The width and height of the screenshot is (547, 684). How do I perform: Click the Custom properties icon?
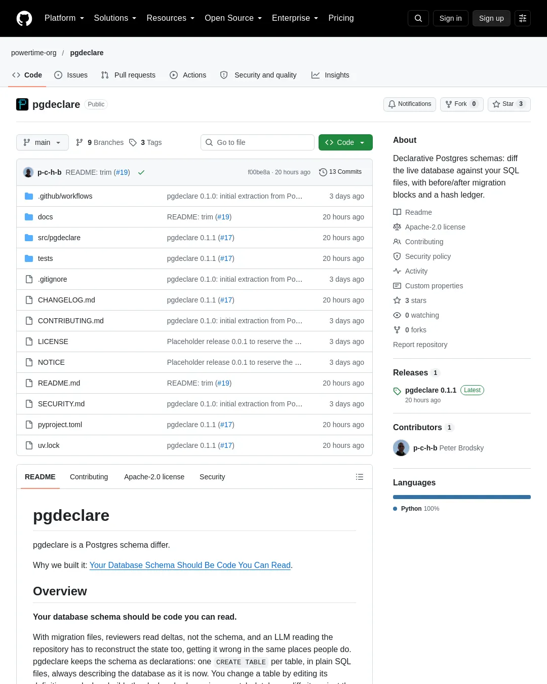tap(397, 286)
